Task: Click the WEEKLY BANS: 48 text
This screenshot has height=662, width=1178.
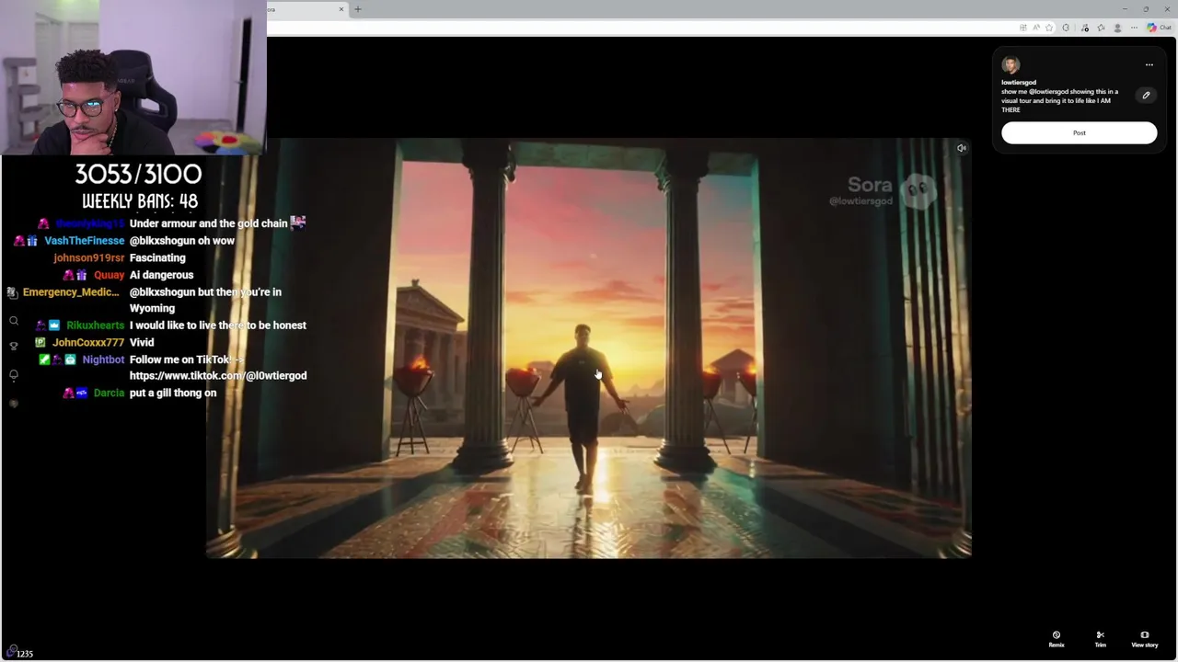Action: pyautogui.click(x=140, y=201)
